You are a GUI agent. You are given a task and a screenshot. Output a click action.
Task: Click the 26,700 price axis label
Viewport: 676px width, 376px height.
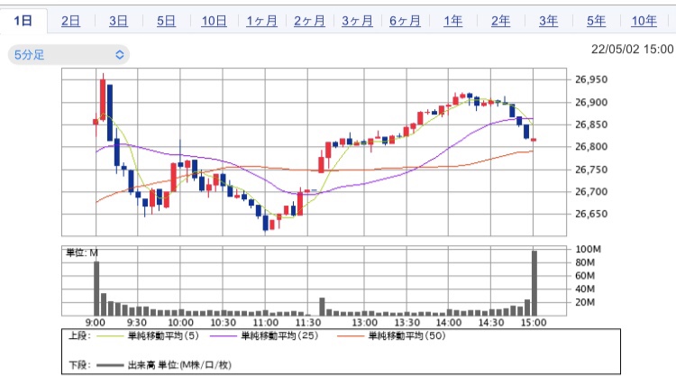pyautogui.click(x=591, y=191)
